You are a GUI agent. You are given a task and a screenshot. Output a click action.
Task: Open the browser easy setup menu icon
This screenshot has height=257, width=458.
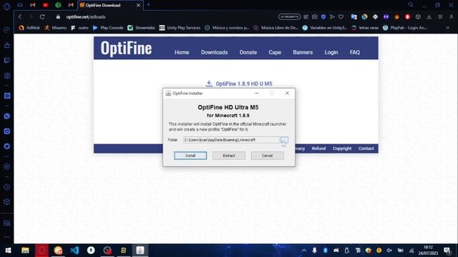(x=440, y=17)
